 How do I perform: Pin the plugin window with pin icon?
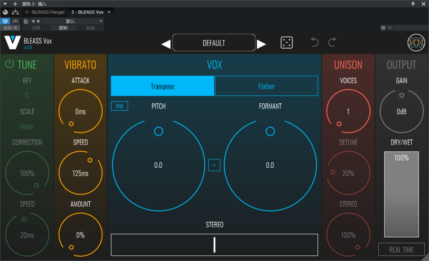[413, 4]
